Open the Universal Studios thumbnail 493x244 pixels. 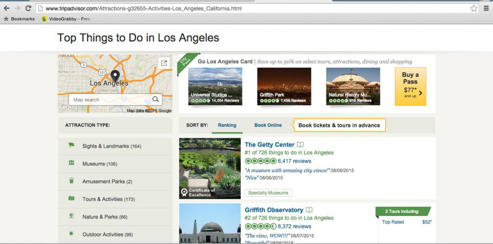click(x=215, y=86)
